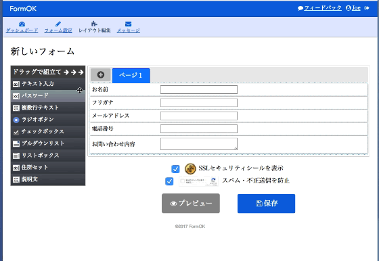This screenshot has height=261, width=379.
Task: Click the テキスト入力 field icon
Action: 16,85
